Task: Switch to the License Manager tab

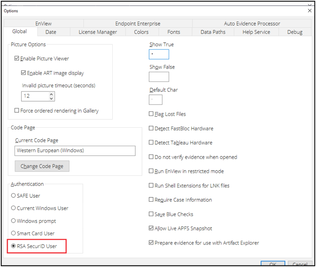Action: [x=97, y=32]
